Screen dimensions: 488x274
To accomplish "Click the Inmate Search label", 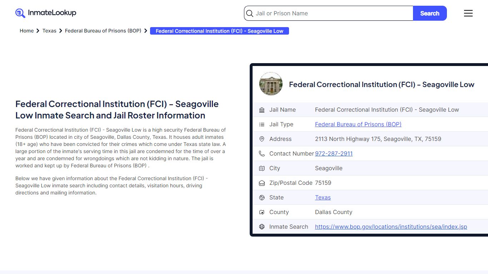I will pos(289,227).
